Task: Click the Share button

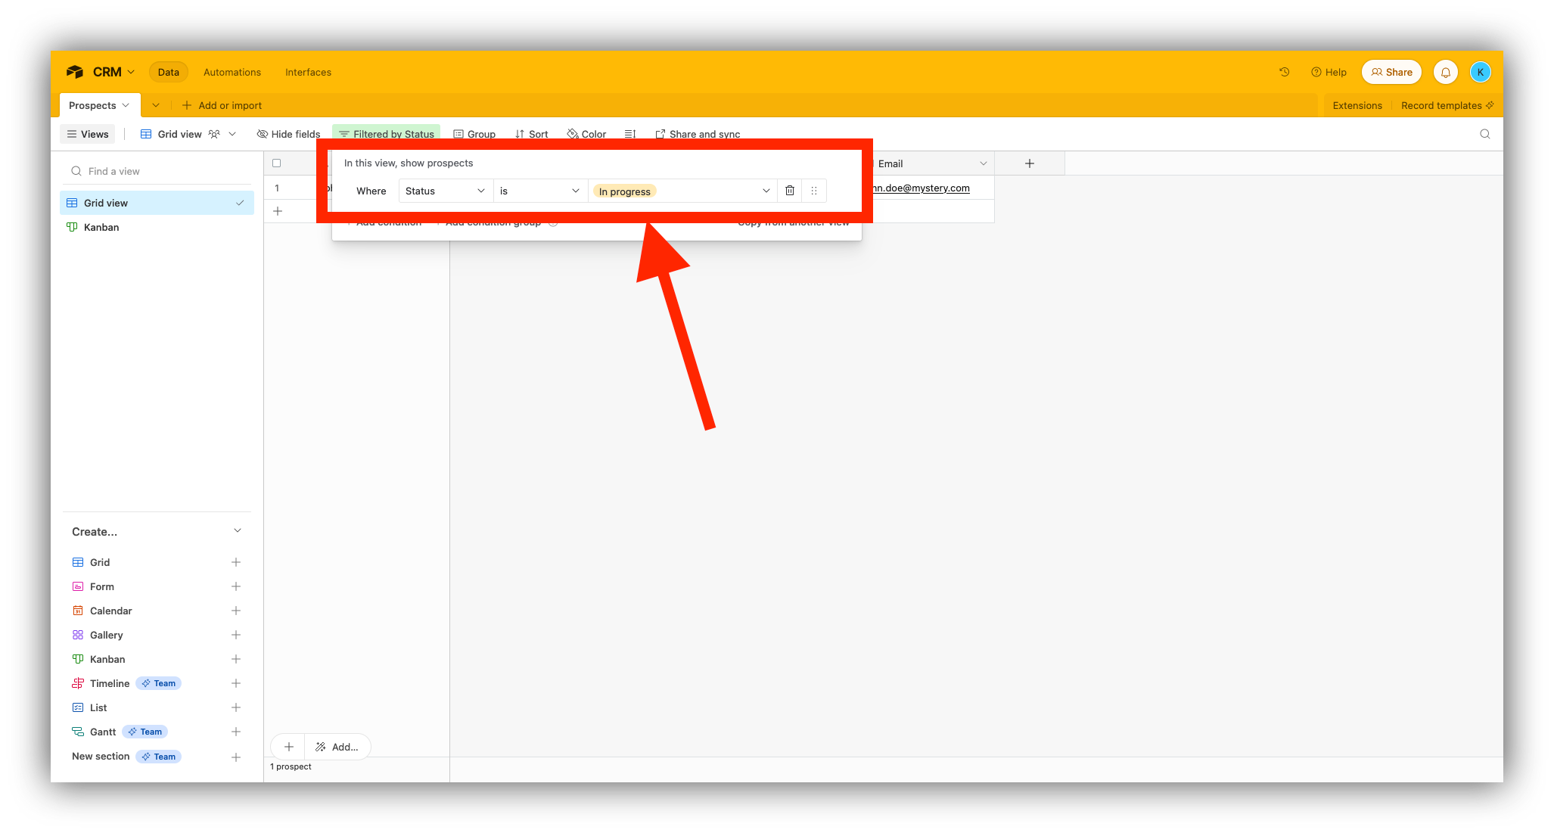Action: (x=1391, y=72)
